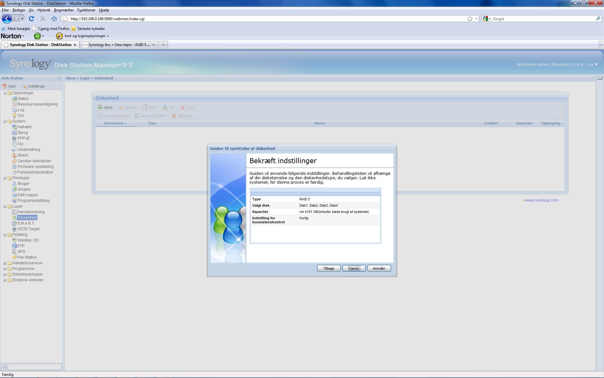Click the www.synology.com link
The width and height of the screenshot is (604, 378).
tap(541, 200)
